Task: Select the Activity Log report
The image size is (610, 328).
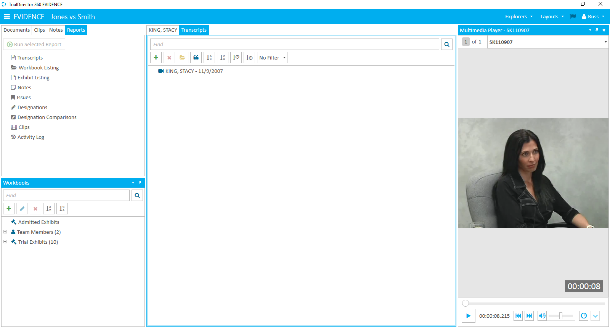Action: coord(27,137)
